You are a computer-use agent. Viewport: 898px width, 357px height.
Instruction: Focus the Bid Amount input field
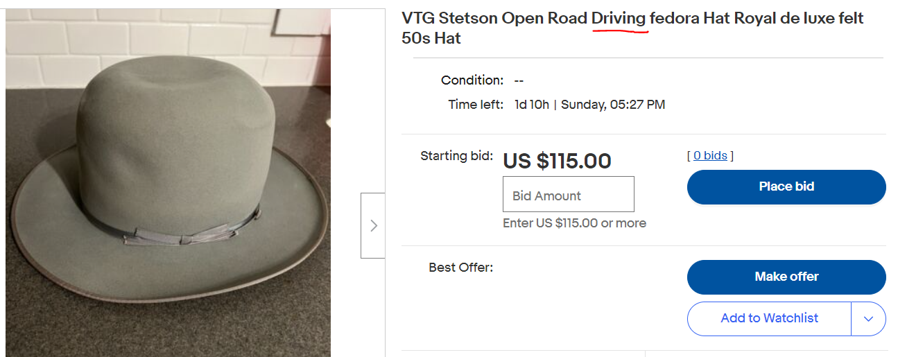pyautogui.click(x=569, y=194)
